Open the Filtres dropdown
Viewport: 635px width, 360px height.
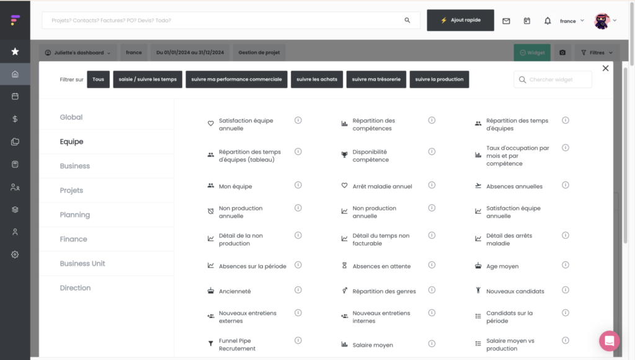pyautogui.click(x=597, y=53)
